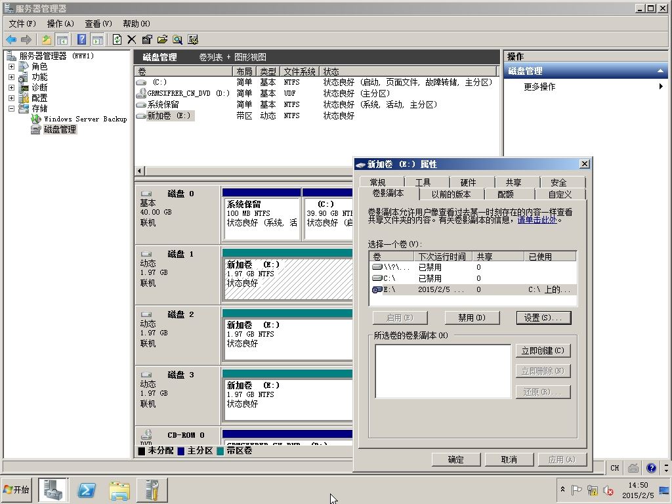Open Server Manager from the taskbar
672x504 pixels.
[52, 490]
